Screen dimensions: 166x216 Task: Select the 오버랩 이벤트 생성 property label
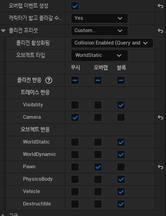[x=29, y=6]
